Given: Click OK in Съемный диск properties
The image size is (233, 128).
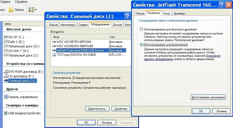Looking at the screenshot, I should pyautogui.click(x=86, y=123).
